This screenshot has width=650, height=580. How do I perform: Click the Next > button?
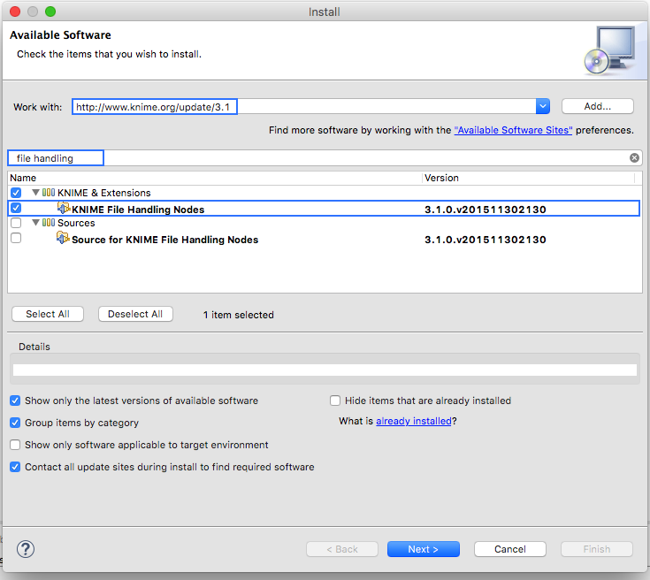[x=424, y=549]
